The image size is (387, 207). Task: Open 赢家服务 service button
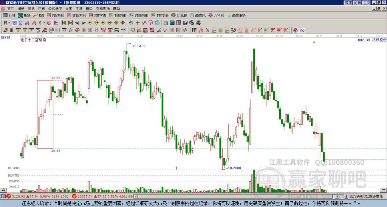(x=237, y=15)
